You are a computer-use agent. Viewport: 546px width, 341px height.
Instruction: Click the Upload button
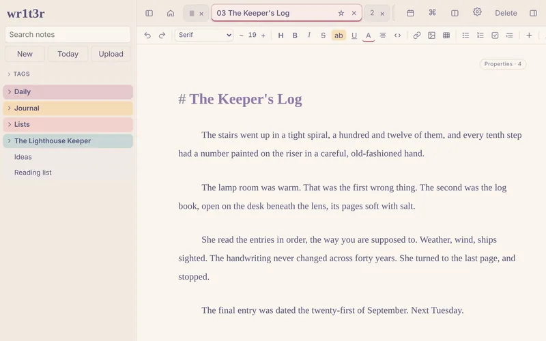tap(111, 54)
